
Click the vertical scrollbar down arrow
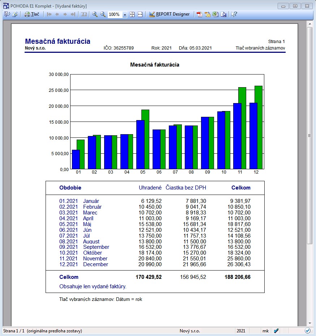310,323
